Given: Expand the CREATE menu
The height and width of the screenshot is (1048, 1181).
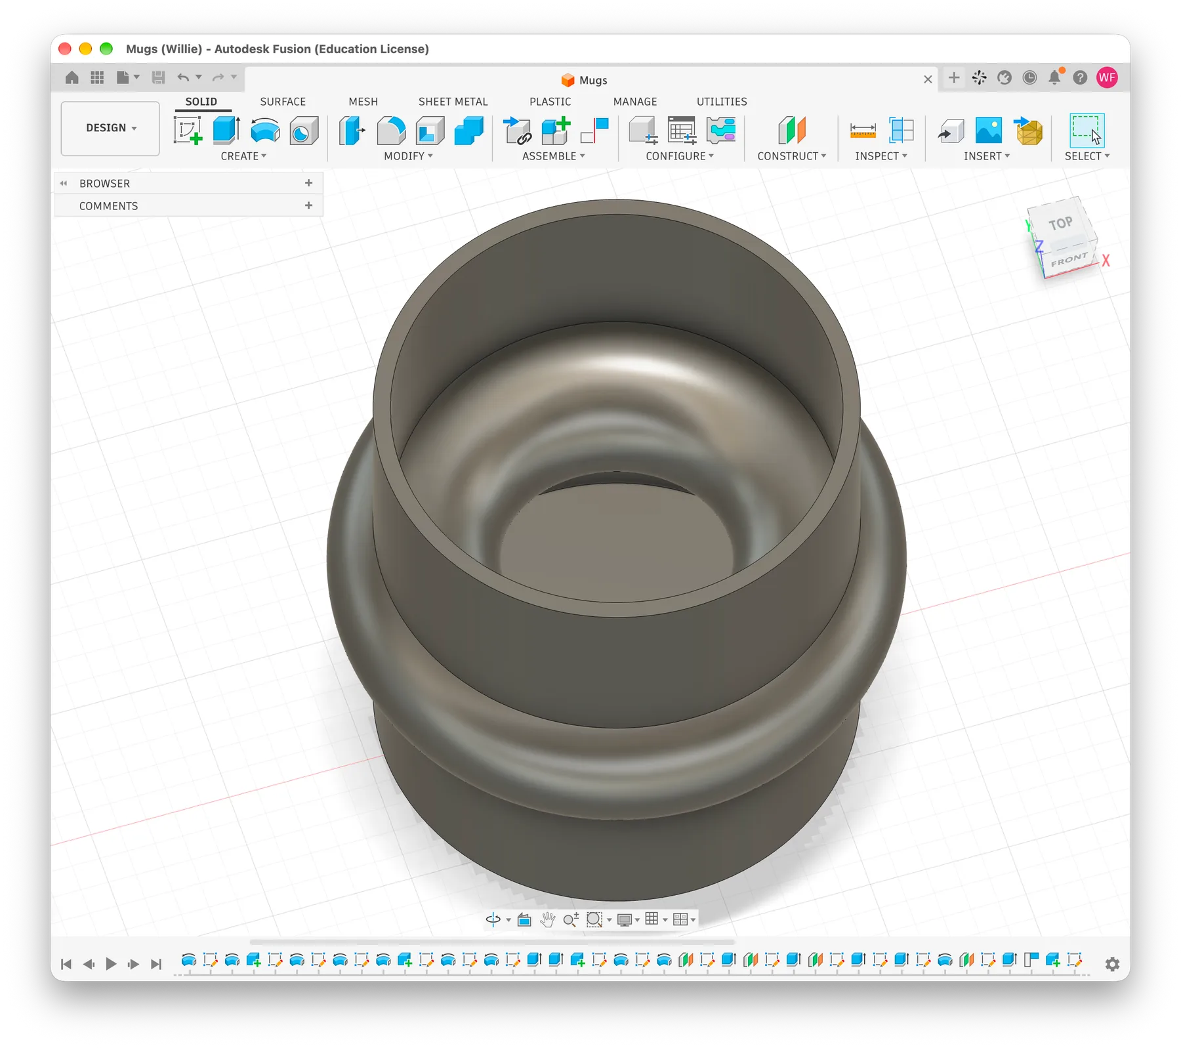Looking at the screenshot, I should click(243, 156).
